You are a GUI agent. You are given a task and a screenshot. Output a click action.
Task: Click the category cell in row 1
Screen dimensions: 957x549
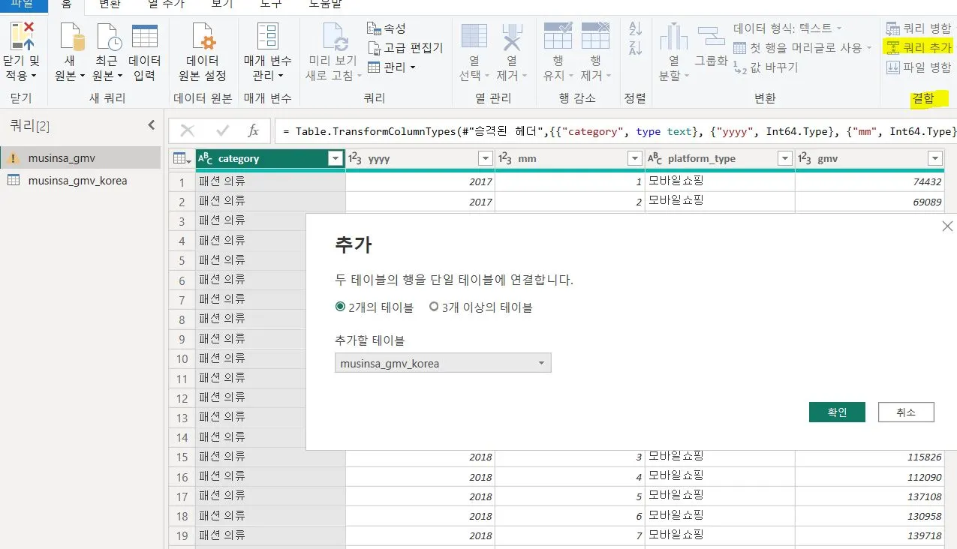click(270, 181)
